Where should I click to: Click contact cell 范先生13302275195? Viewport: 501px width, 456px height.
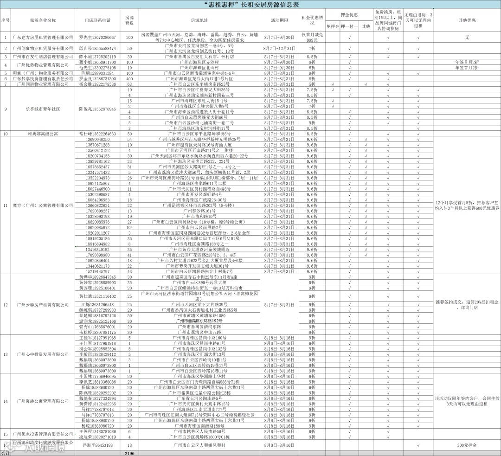(x=97, y=68)
